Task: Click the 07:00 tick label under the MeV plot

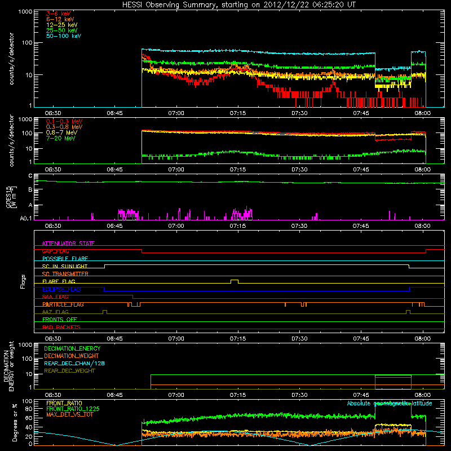Action: [176, 170]
